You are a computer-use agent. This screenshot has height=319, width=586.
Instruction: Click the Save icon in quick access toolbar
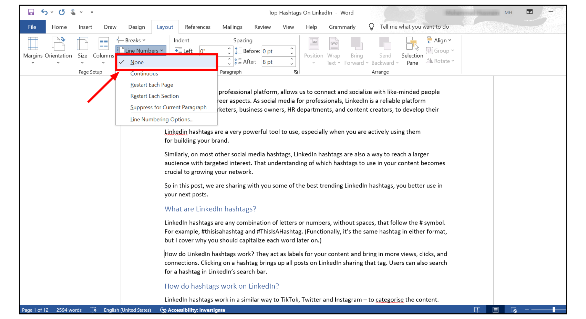(31, 12)
